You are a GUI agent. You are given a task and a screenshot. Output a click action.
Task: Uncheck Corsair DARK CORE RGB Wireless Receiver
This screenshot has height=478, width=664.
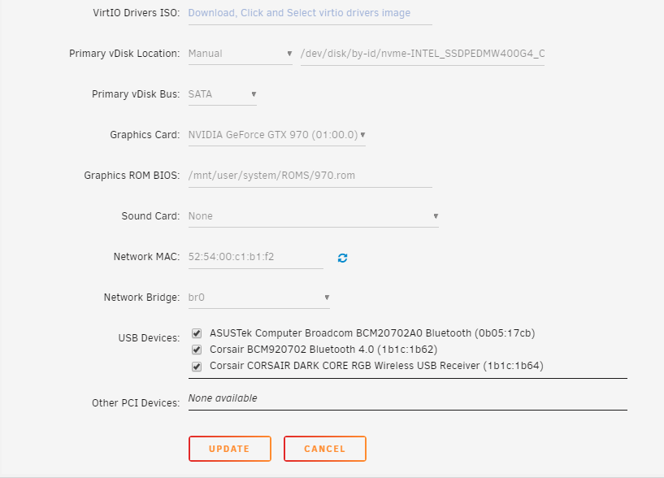[x=197, y=366]
